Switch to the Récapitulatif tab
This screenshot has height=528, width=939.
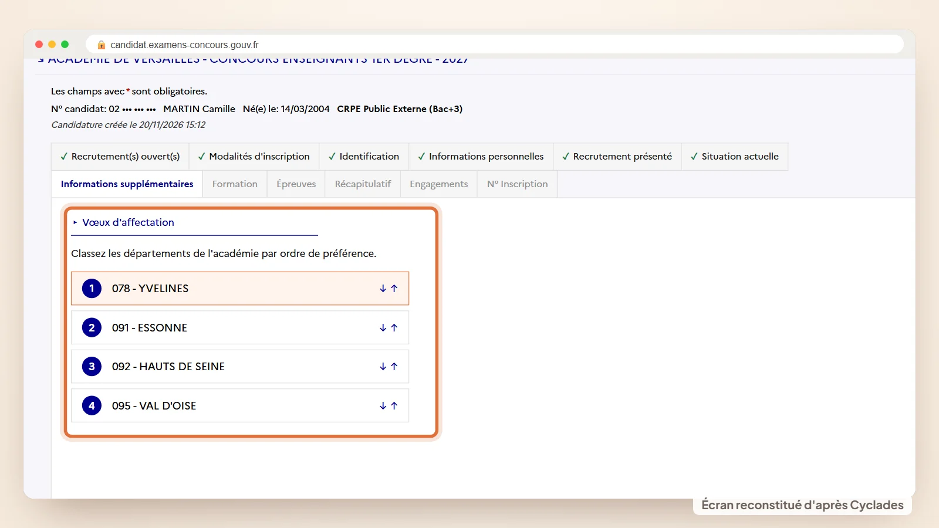coord(363,184)
